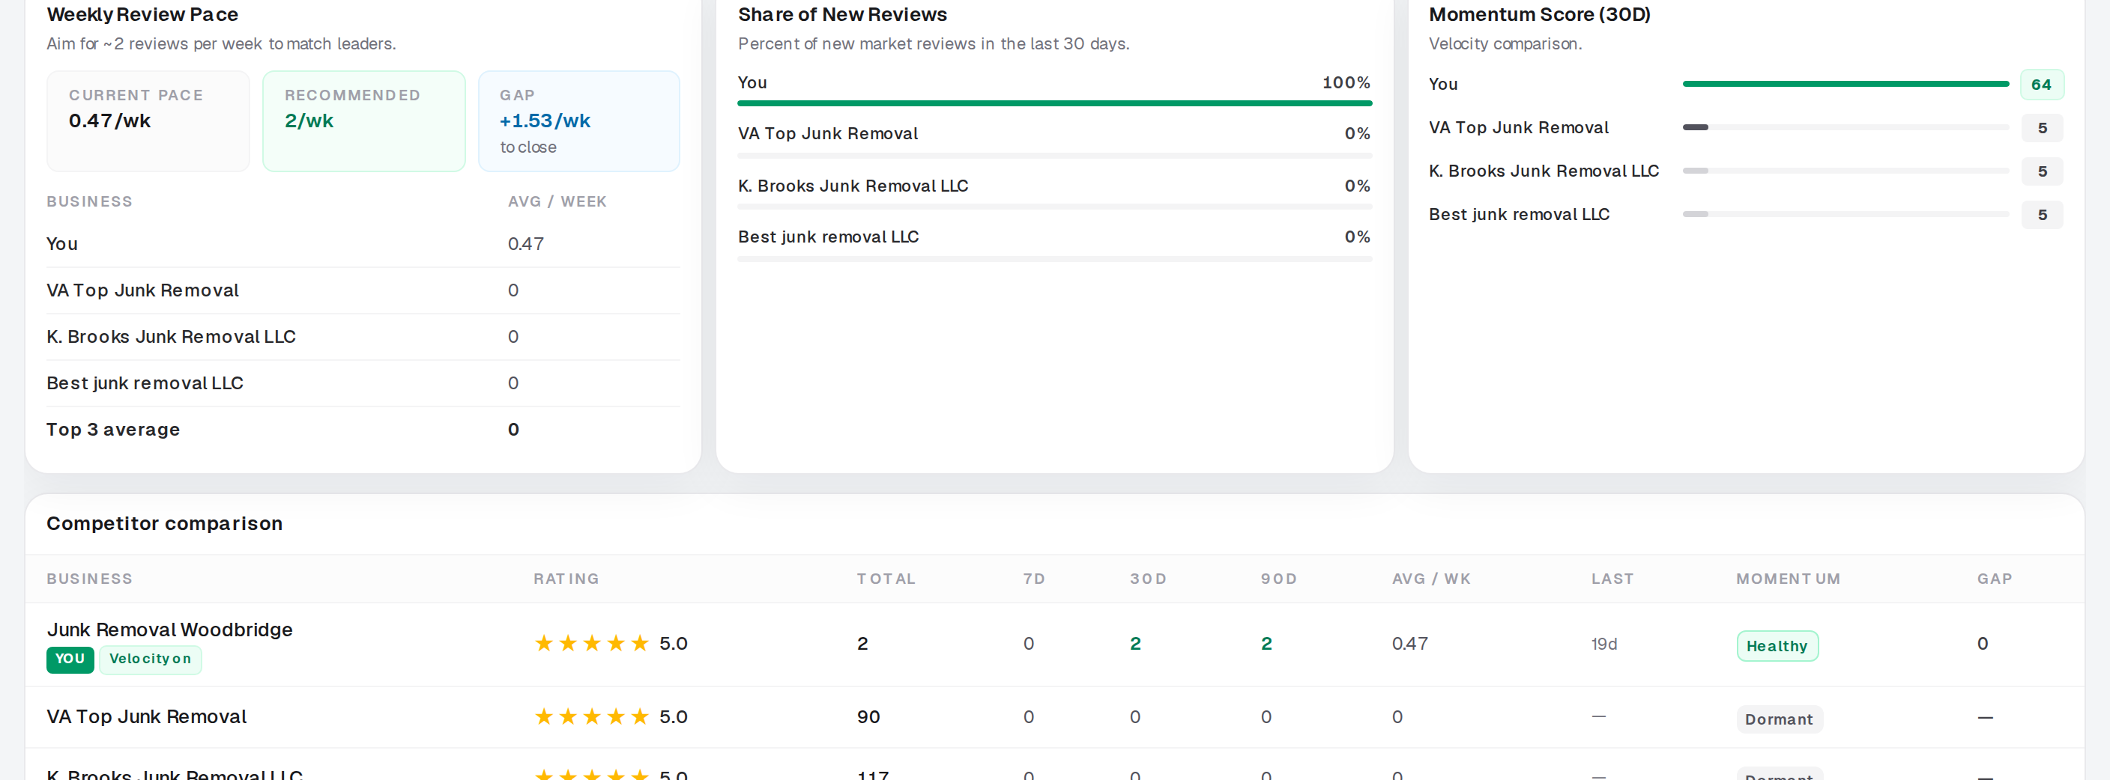Click the five-star rating for Junk Removal Woodbridge
The height and width of the screenshot is (780, 2110).
591,643
